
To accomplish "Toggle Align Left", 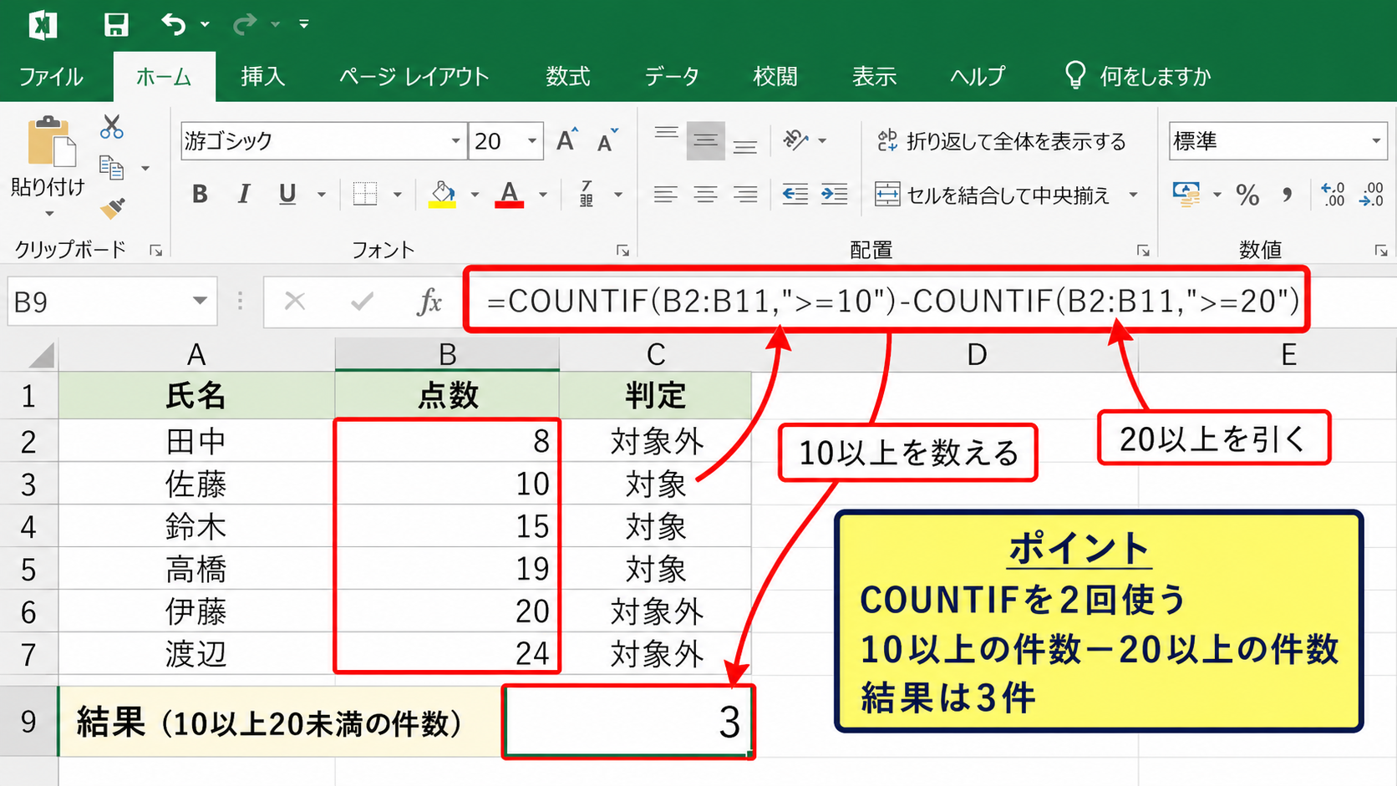I will point(666,195).
